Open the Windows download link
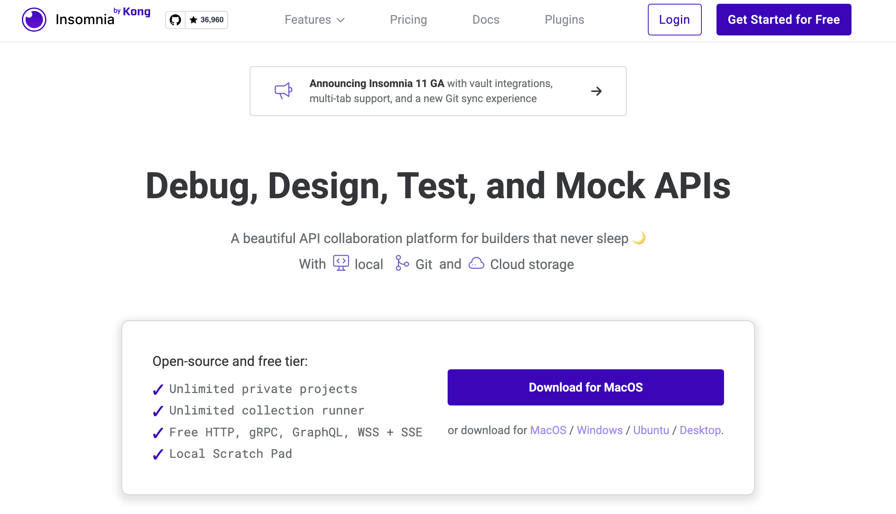 [600, 430]
